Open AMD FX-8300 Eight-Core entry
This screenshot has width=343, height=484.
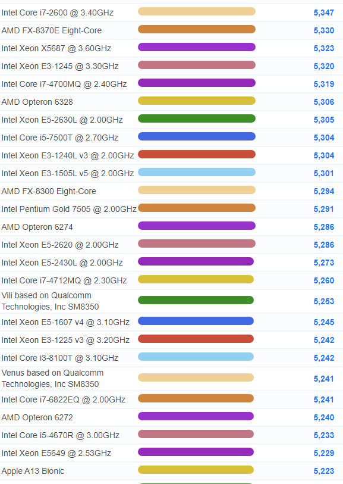tap(49, 191)
